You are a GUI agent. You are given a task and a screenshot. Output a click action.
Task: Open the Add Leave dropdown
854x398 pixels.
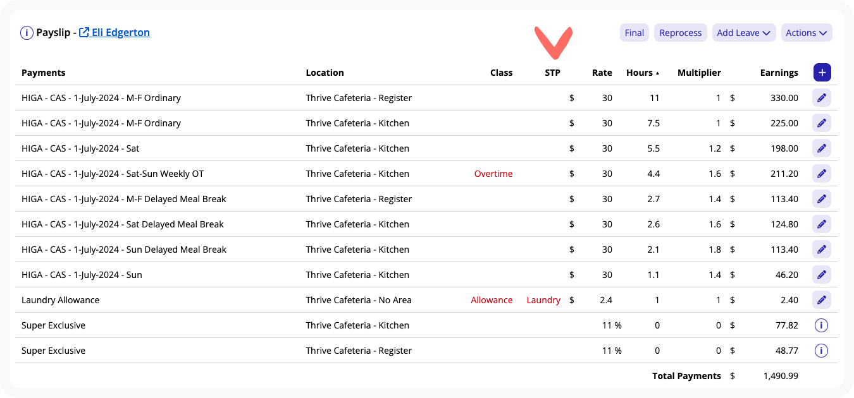pyautogui.click(x=744, y=33)
